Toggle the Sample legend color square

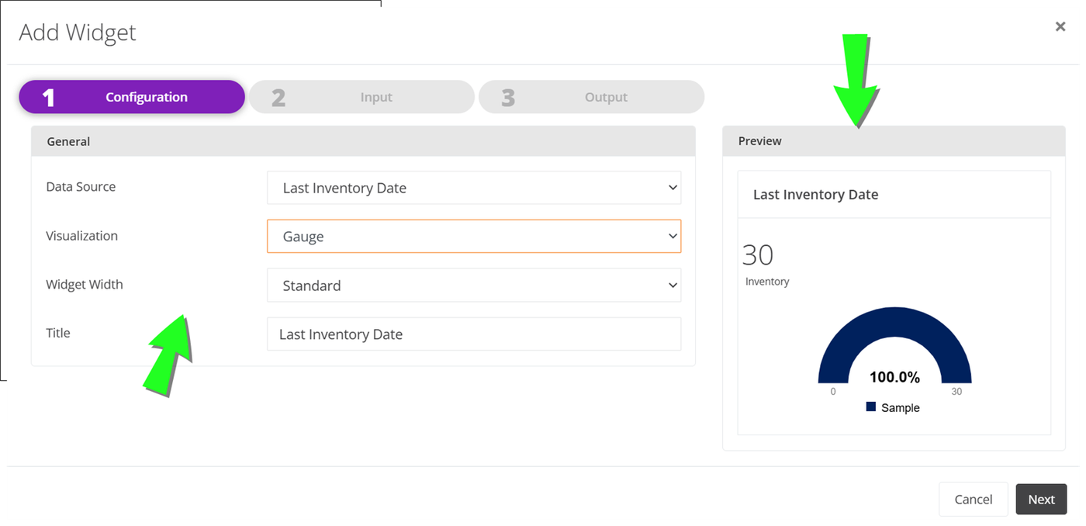tap(871, 407)
